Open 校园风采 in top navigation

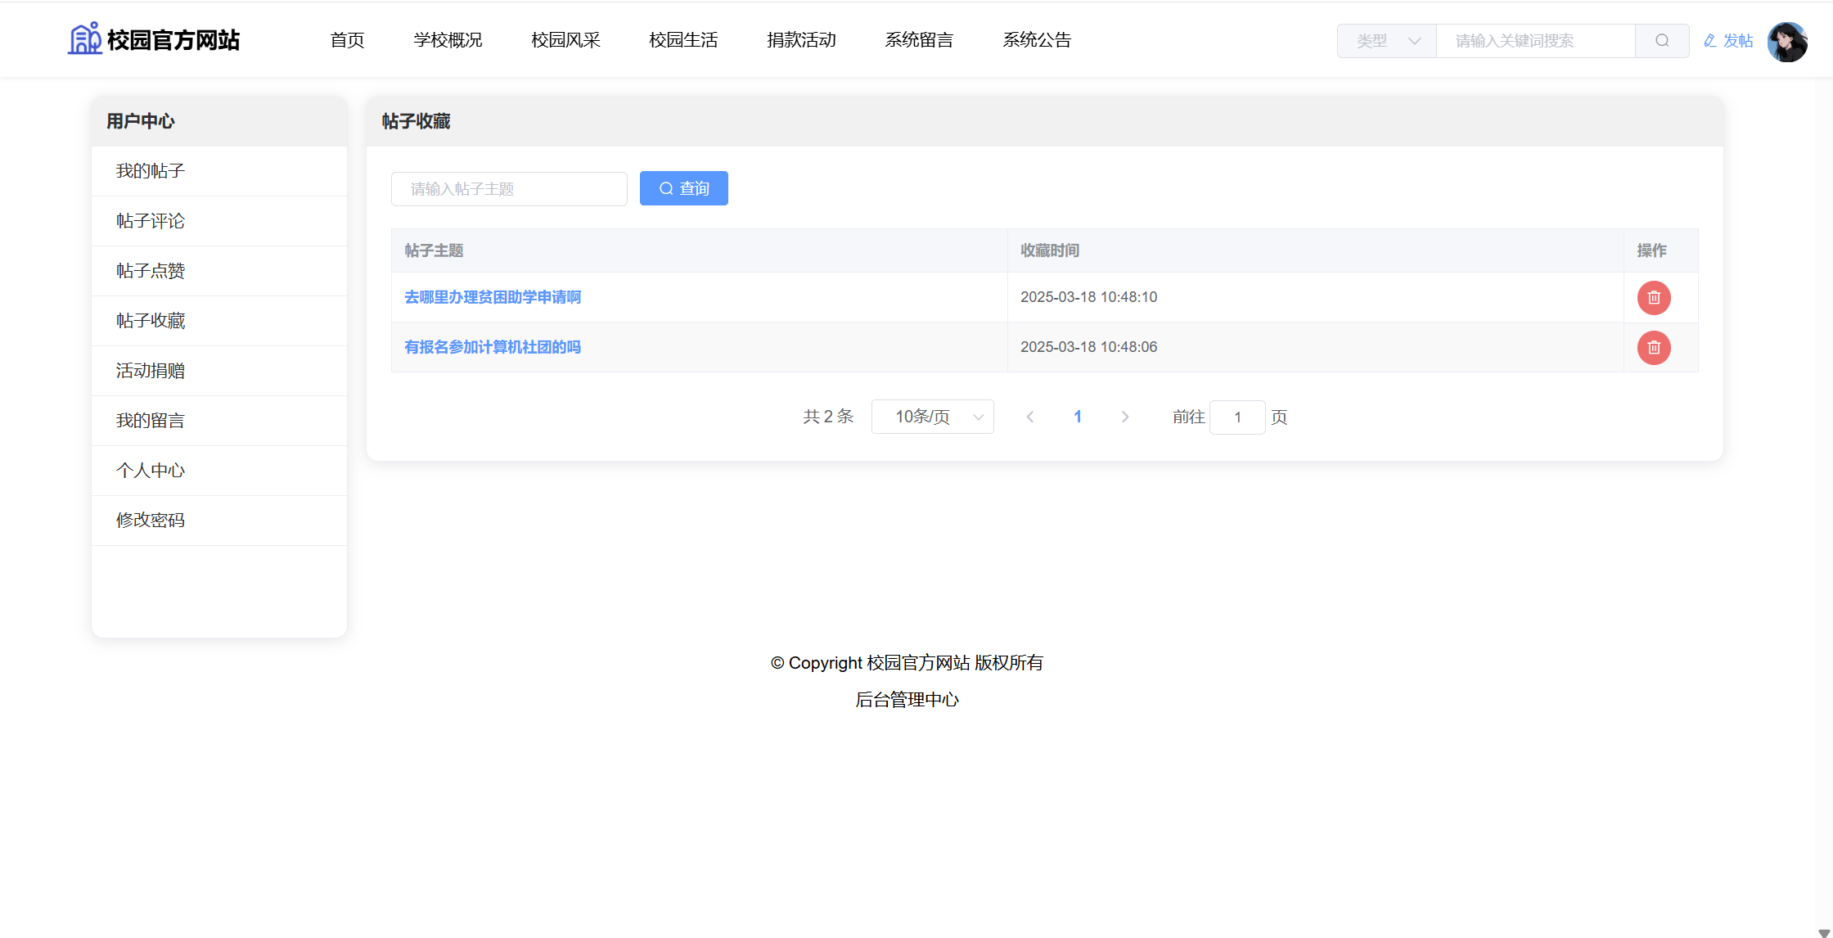click(x=565, y=40)
